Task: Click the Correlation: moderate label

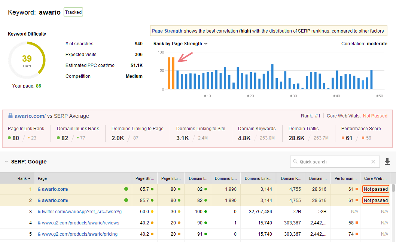Action: 364,44
